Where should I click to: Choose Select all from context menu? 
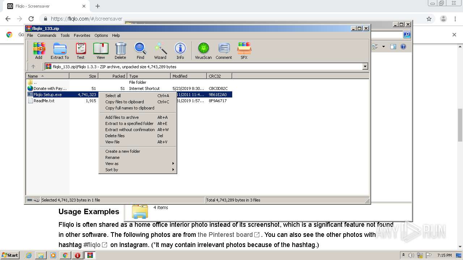click(x=138, y=96)
